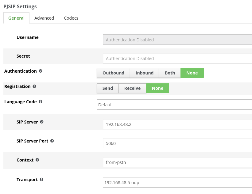Select None for Registration
Screen dimensions: 252x194
pos(158,88)
